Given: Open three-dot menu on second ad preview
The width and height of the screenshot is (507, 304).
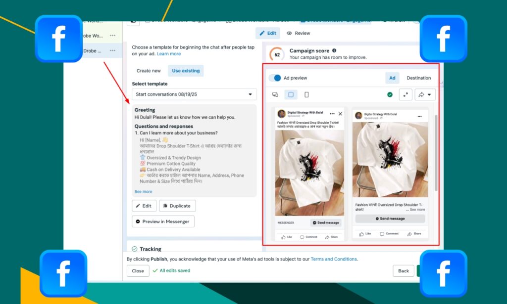Looking at the screenshot, I should point(420,116).
